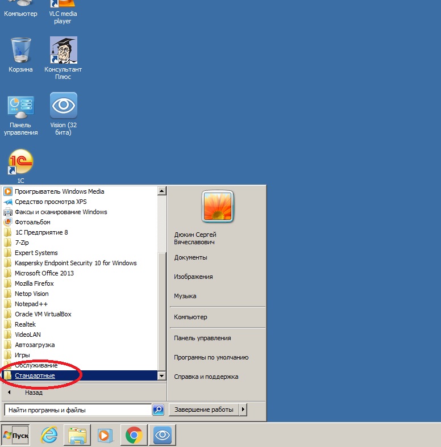This screenshot has width=441, height=447.
Task: Open Факсы и сканирование Windows
Action: coord(80,212)
